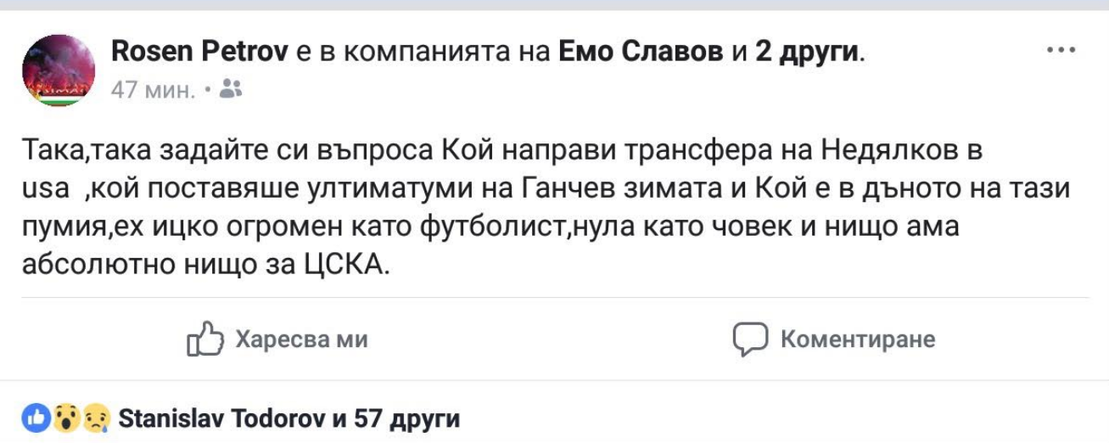Open Rosen Petrov's profile name link
This screenshot has height=443, width=1109.
[201, 53]
